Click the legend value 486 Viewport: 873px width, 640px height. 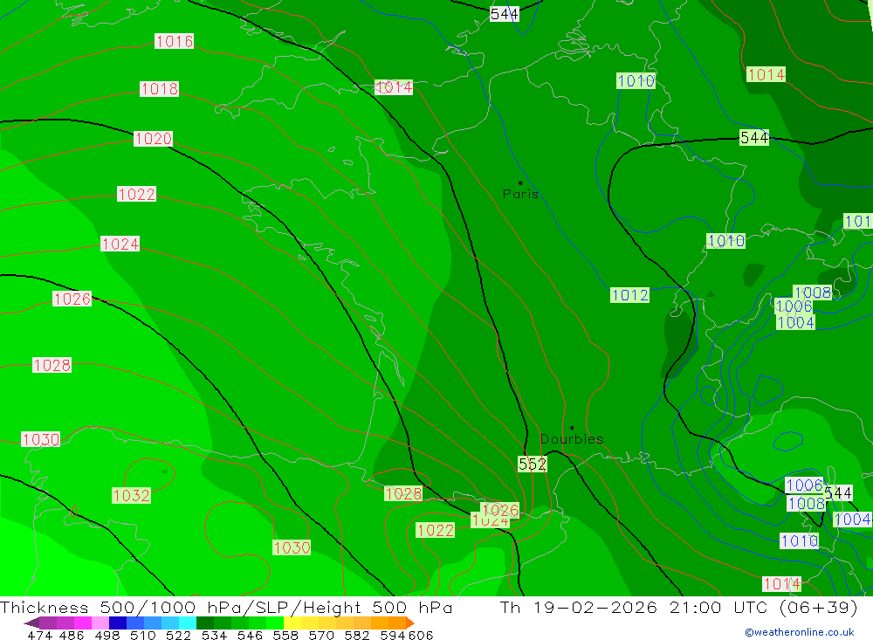pyautogui.click(x=72, y=635)
